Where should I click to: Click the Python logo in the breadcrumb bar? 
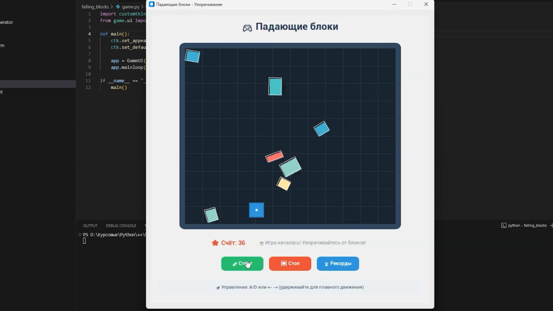tap(117, 7)
